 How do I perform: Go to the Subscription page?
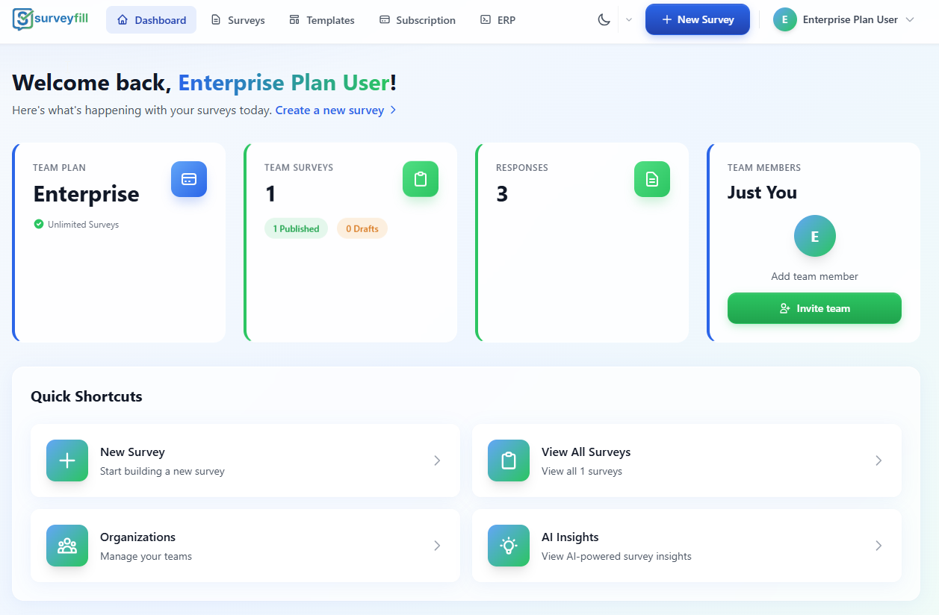(417, 19)
